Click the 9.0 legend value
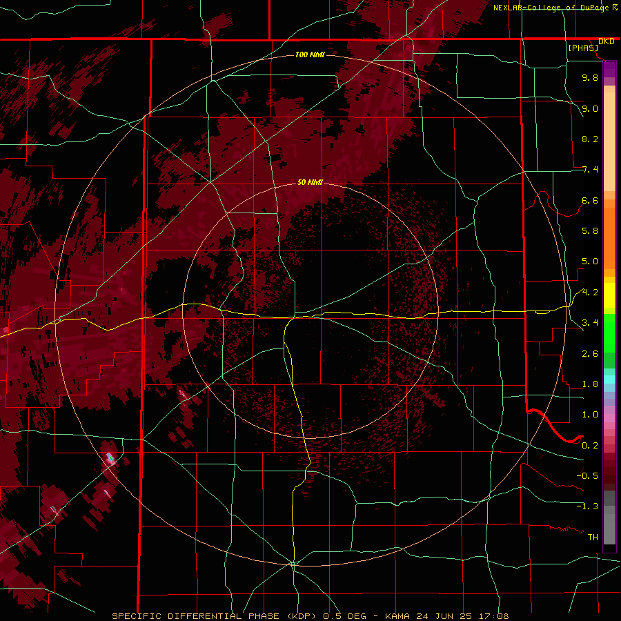Viewport: 621px width, 621px height. pyautogui.click(x=590, y=108)
